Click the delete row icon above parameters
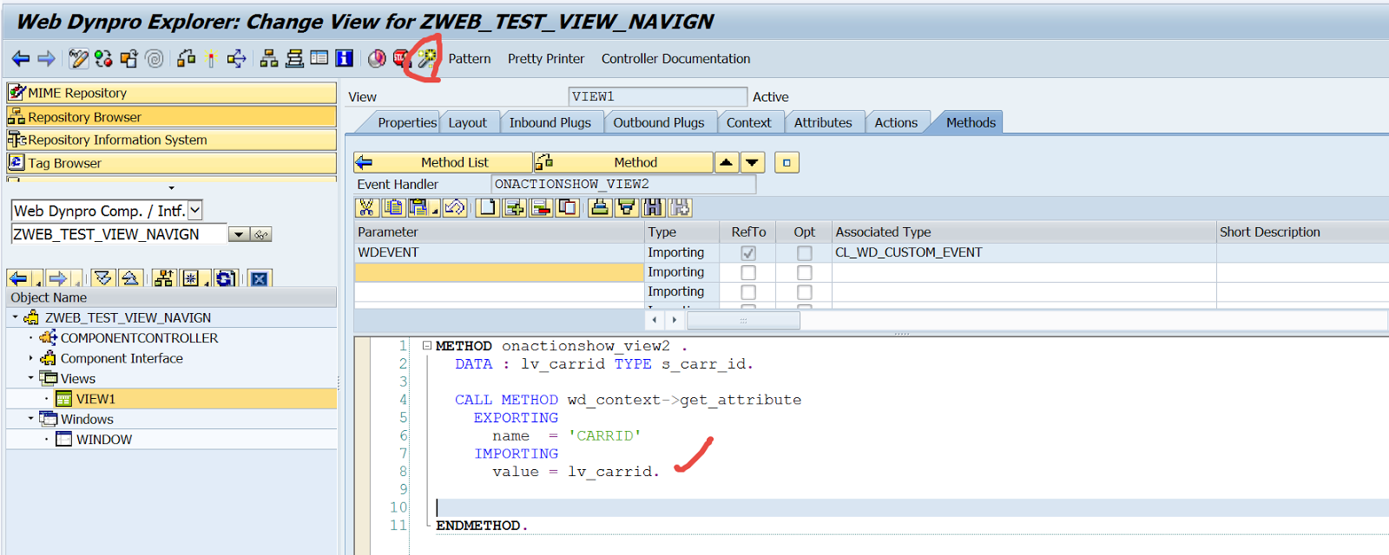 pyautogui.click(x=541, y=207)
